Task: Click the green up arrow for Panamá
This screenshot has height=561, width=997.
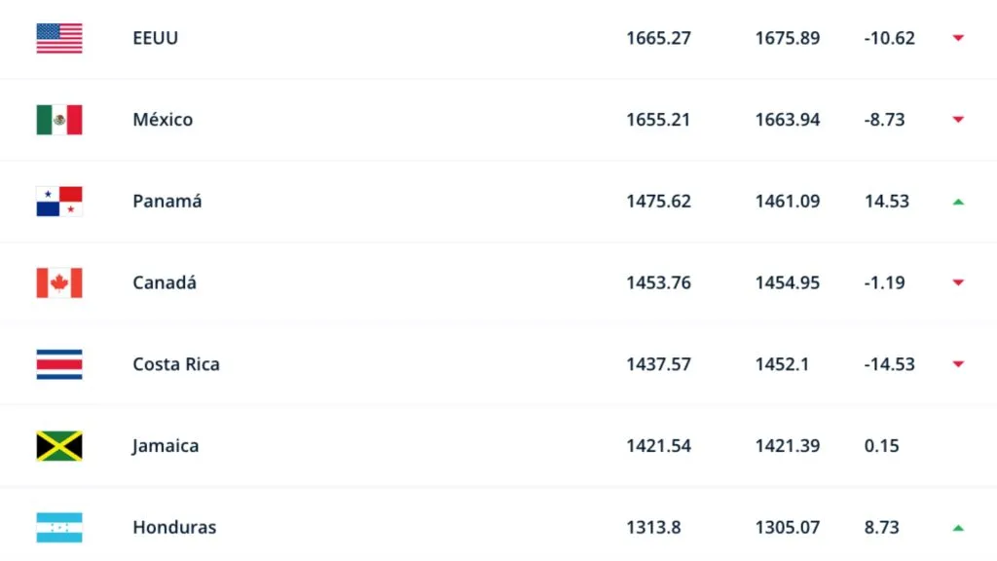Action: click(958, 202)
